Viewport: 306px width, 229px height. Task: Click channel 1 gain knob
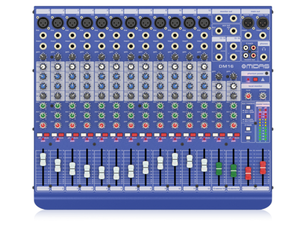pos(43,57)
